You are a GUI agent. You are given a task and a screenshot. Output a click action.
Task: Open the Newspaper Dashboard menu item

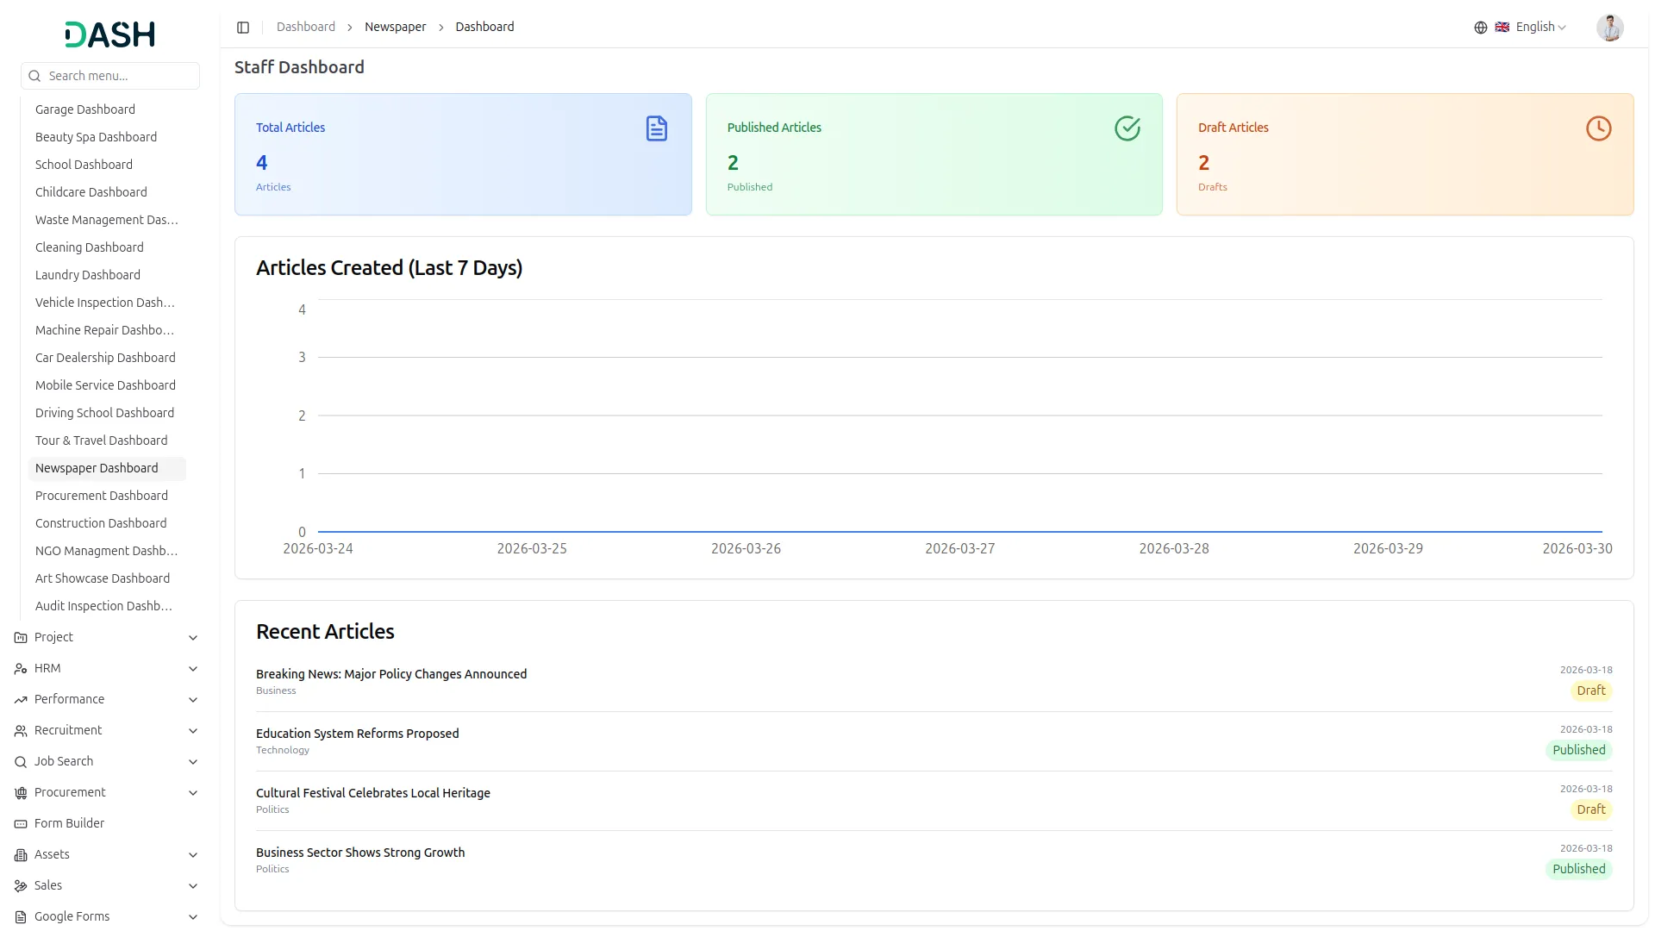click(97, 468)
